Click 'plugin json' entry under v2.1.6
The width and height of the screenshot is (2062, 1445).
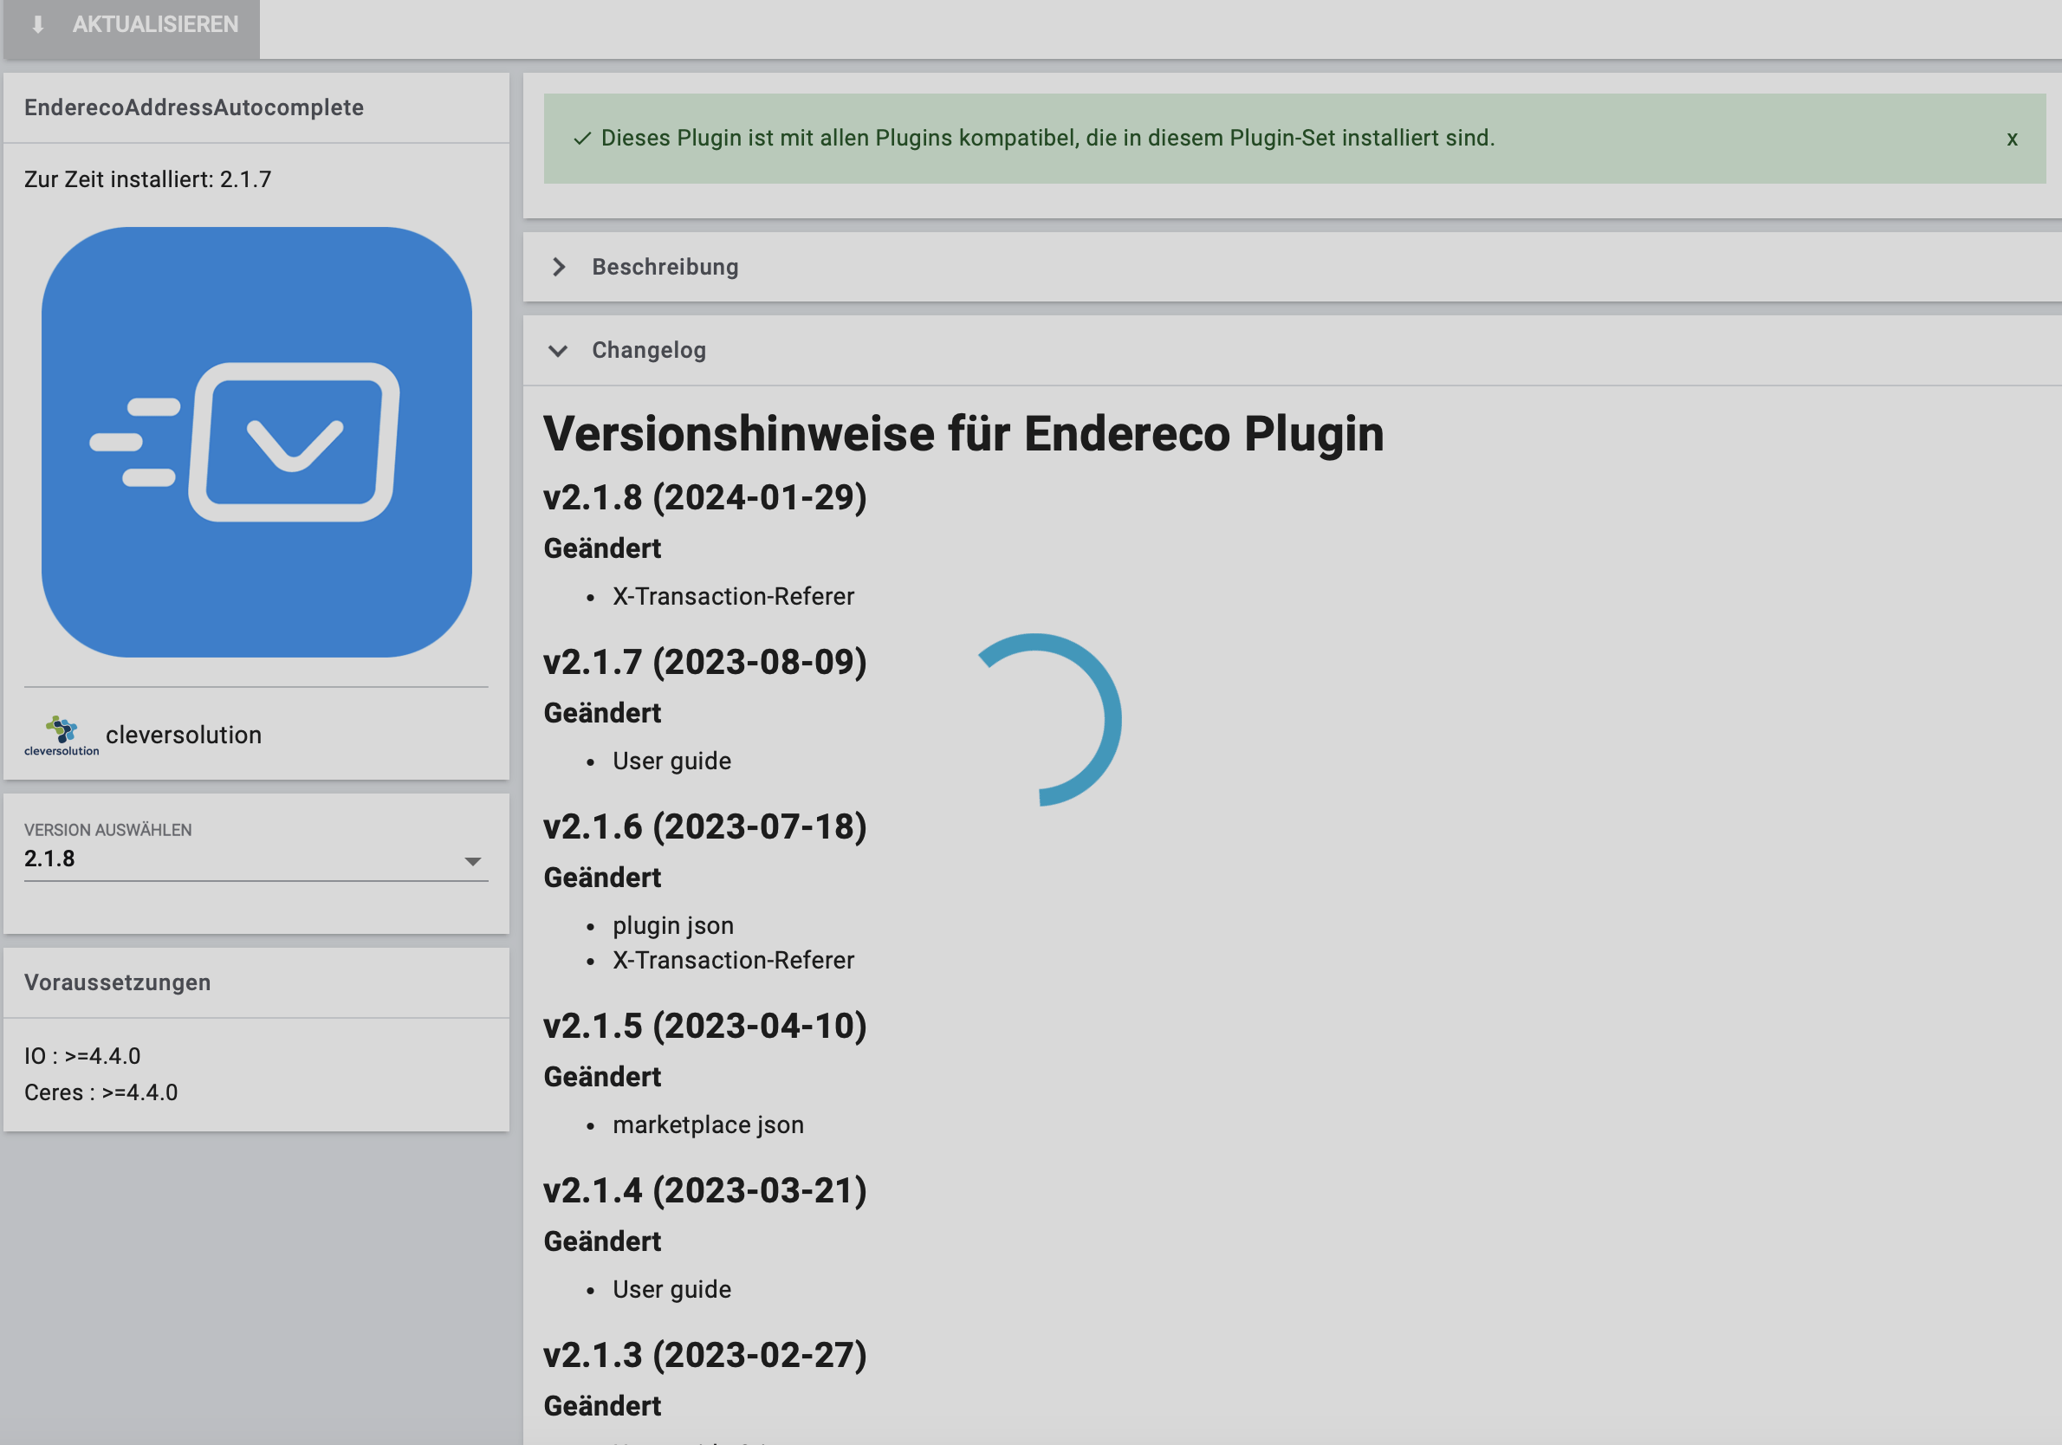coord(673,925)
